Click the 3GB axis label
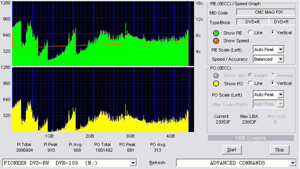The width and height of the screenshot is (300, 169). click(x=130, y=136)
